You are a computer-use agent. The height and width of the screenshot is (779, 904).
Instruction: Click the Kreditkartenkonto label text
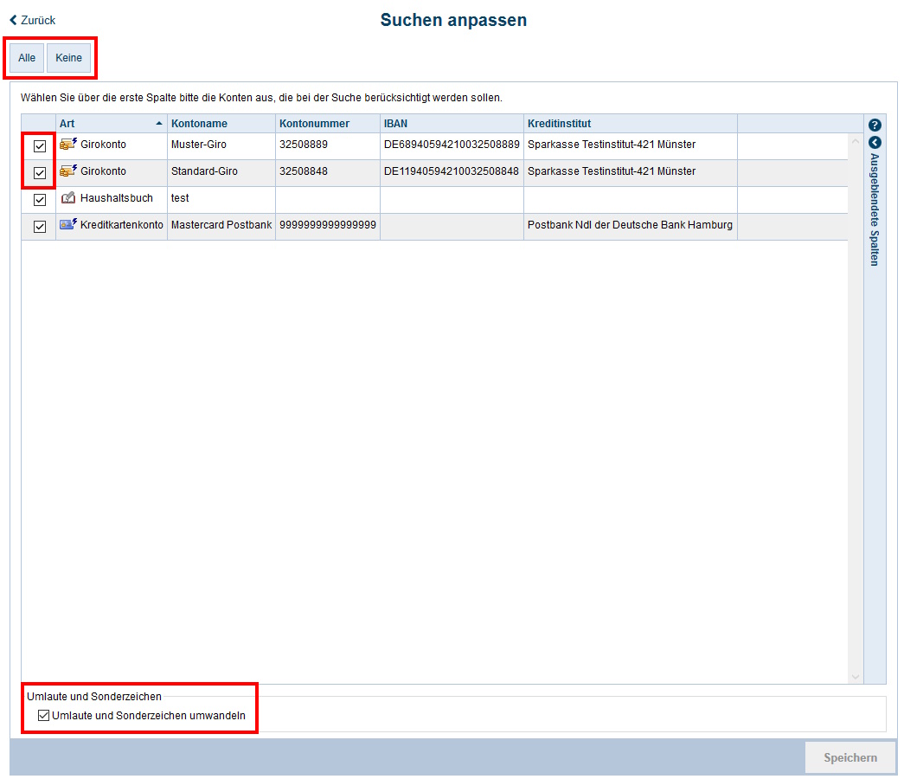(122, 225)
